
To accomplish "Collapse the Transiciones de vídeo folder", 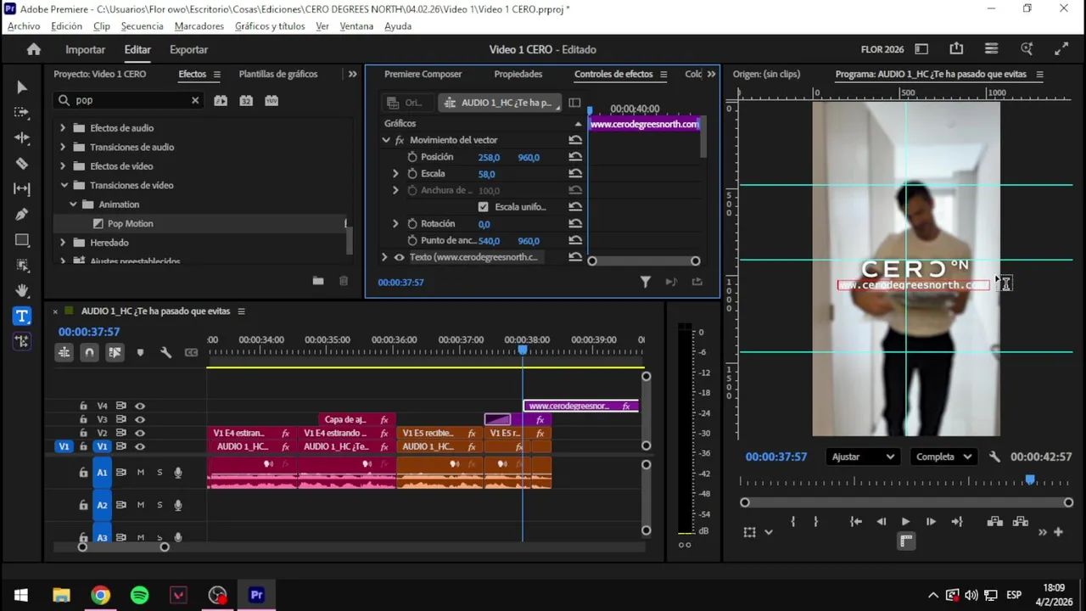I will pos(64,185).
